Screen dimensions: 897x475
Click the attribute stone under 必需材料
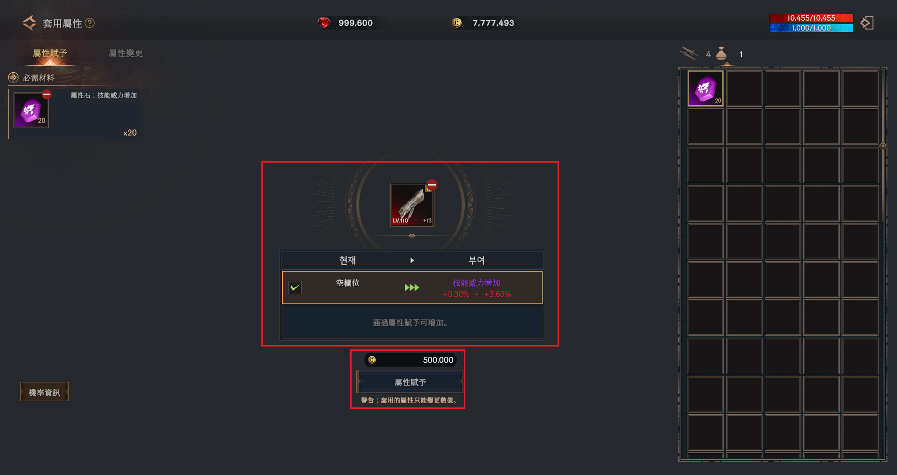coord(31,110)
